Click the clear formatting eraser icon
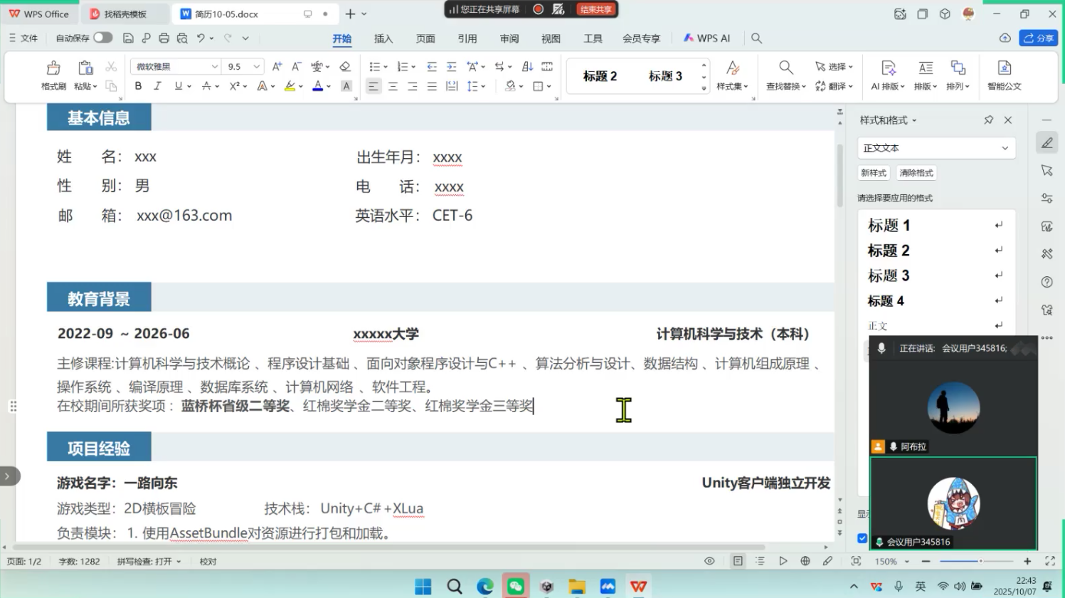Screen dimensions: 1065x598 click(345, 66)
